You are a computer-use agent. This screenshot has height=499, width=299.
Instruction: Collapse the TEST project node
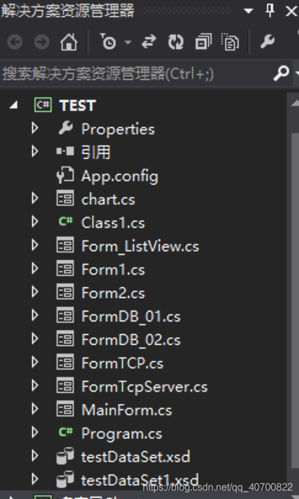point(14,105)
